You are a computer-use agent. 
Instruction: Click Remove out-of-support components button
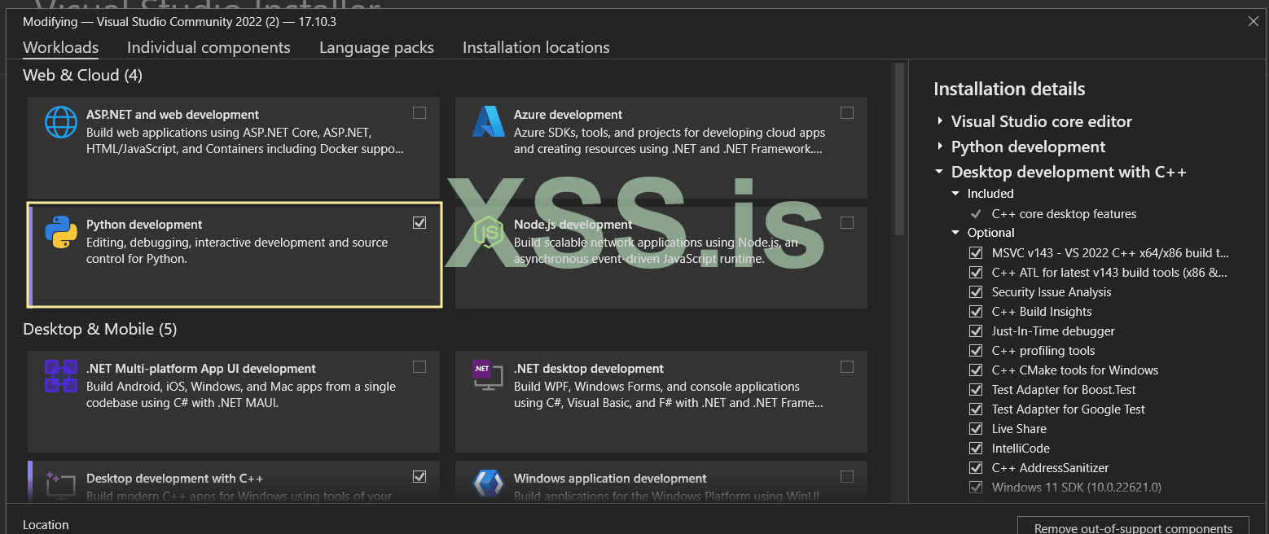point(1133,527)
